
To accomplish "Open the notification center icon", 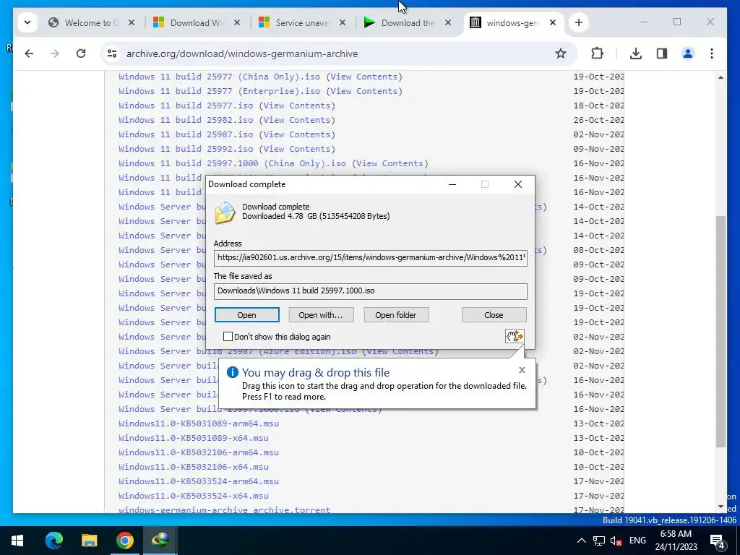I will pos(718,541).
